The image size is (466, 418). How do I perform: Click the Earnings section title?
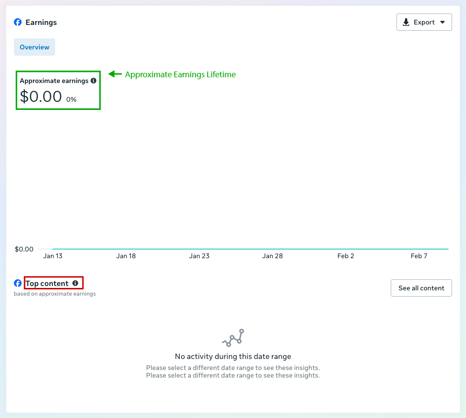(41, 23)
